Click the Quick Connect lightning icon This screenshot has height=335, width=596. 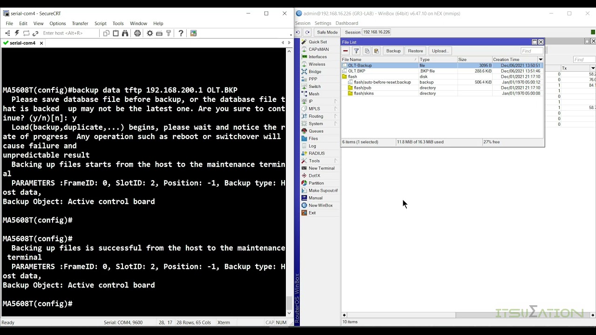click(x=17, y=33)
